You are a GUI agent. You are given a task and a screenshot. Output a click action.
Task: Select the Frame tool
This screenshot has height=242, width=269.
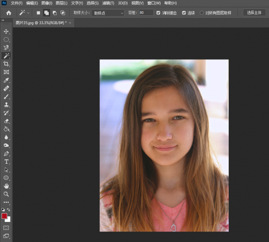6,72
